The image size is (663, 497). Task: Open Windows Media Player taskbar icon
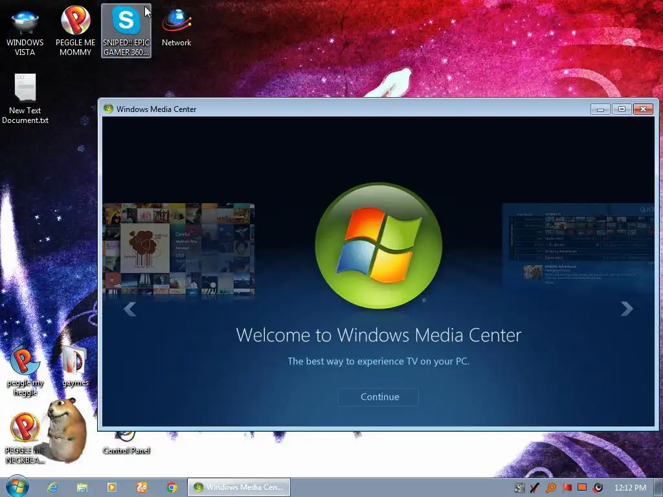coord(111,487)
